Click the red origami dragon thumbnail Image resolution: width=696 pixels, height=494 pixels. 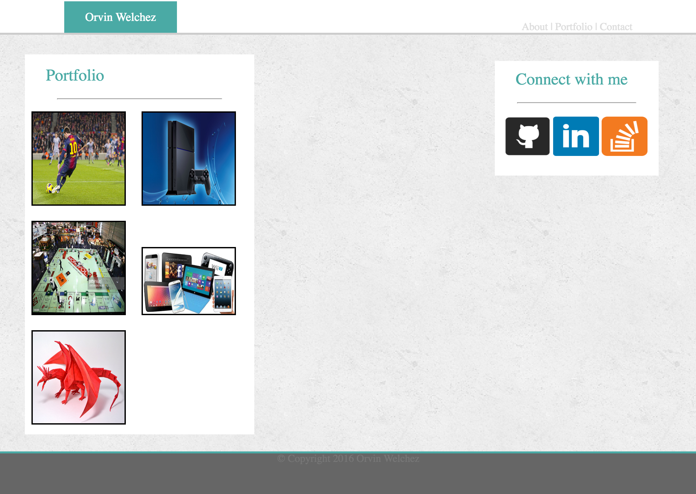(x=79, y=377)
